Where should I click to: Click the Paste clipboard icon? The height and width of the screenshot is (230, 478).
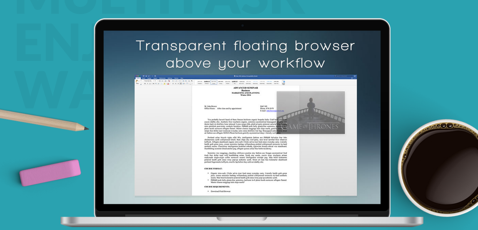tap(137, 81)
